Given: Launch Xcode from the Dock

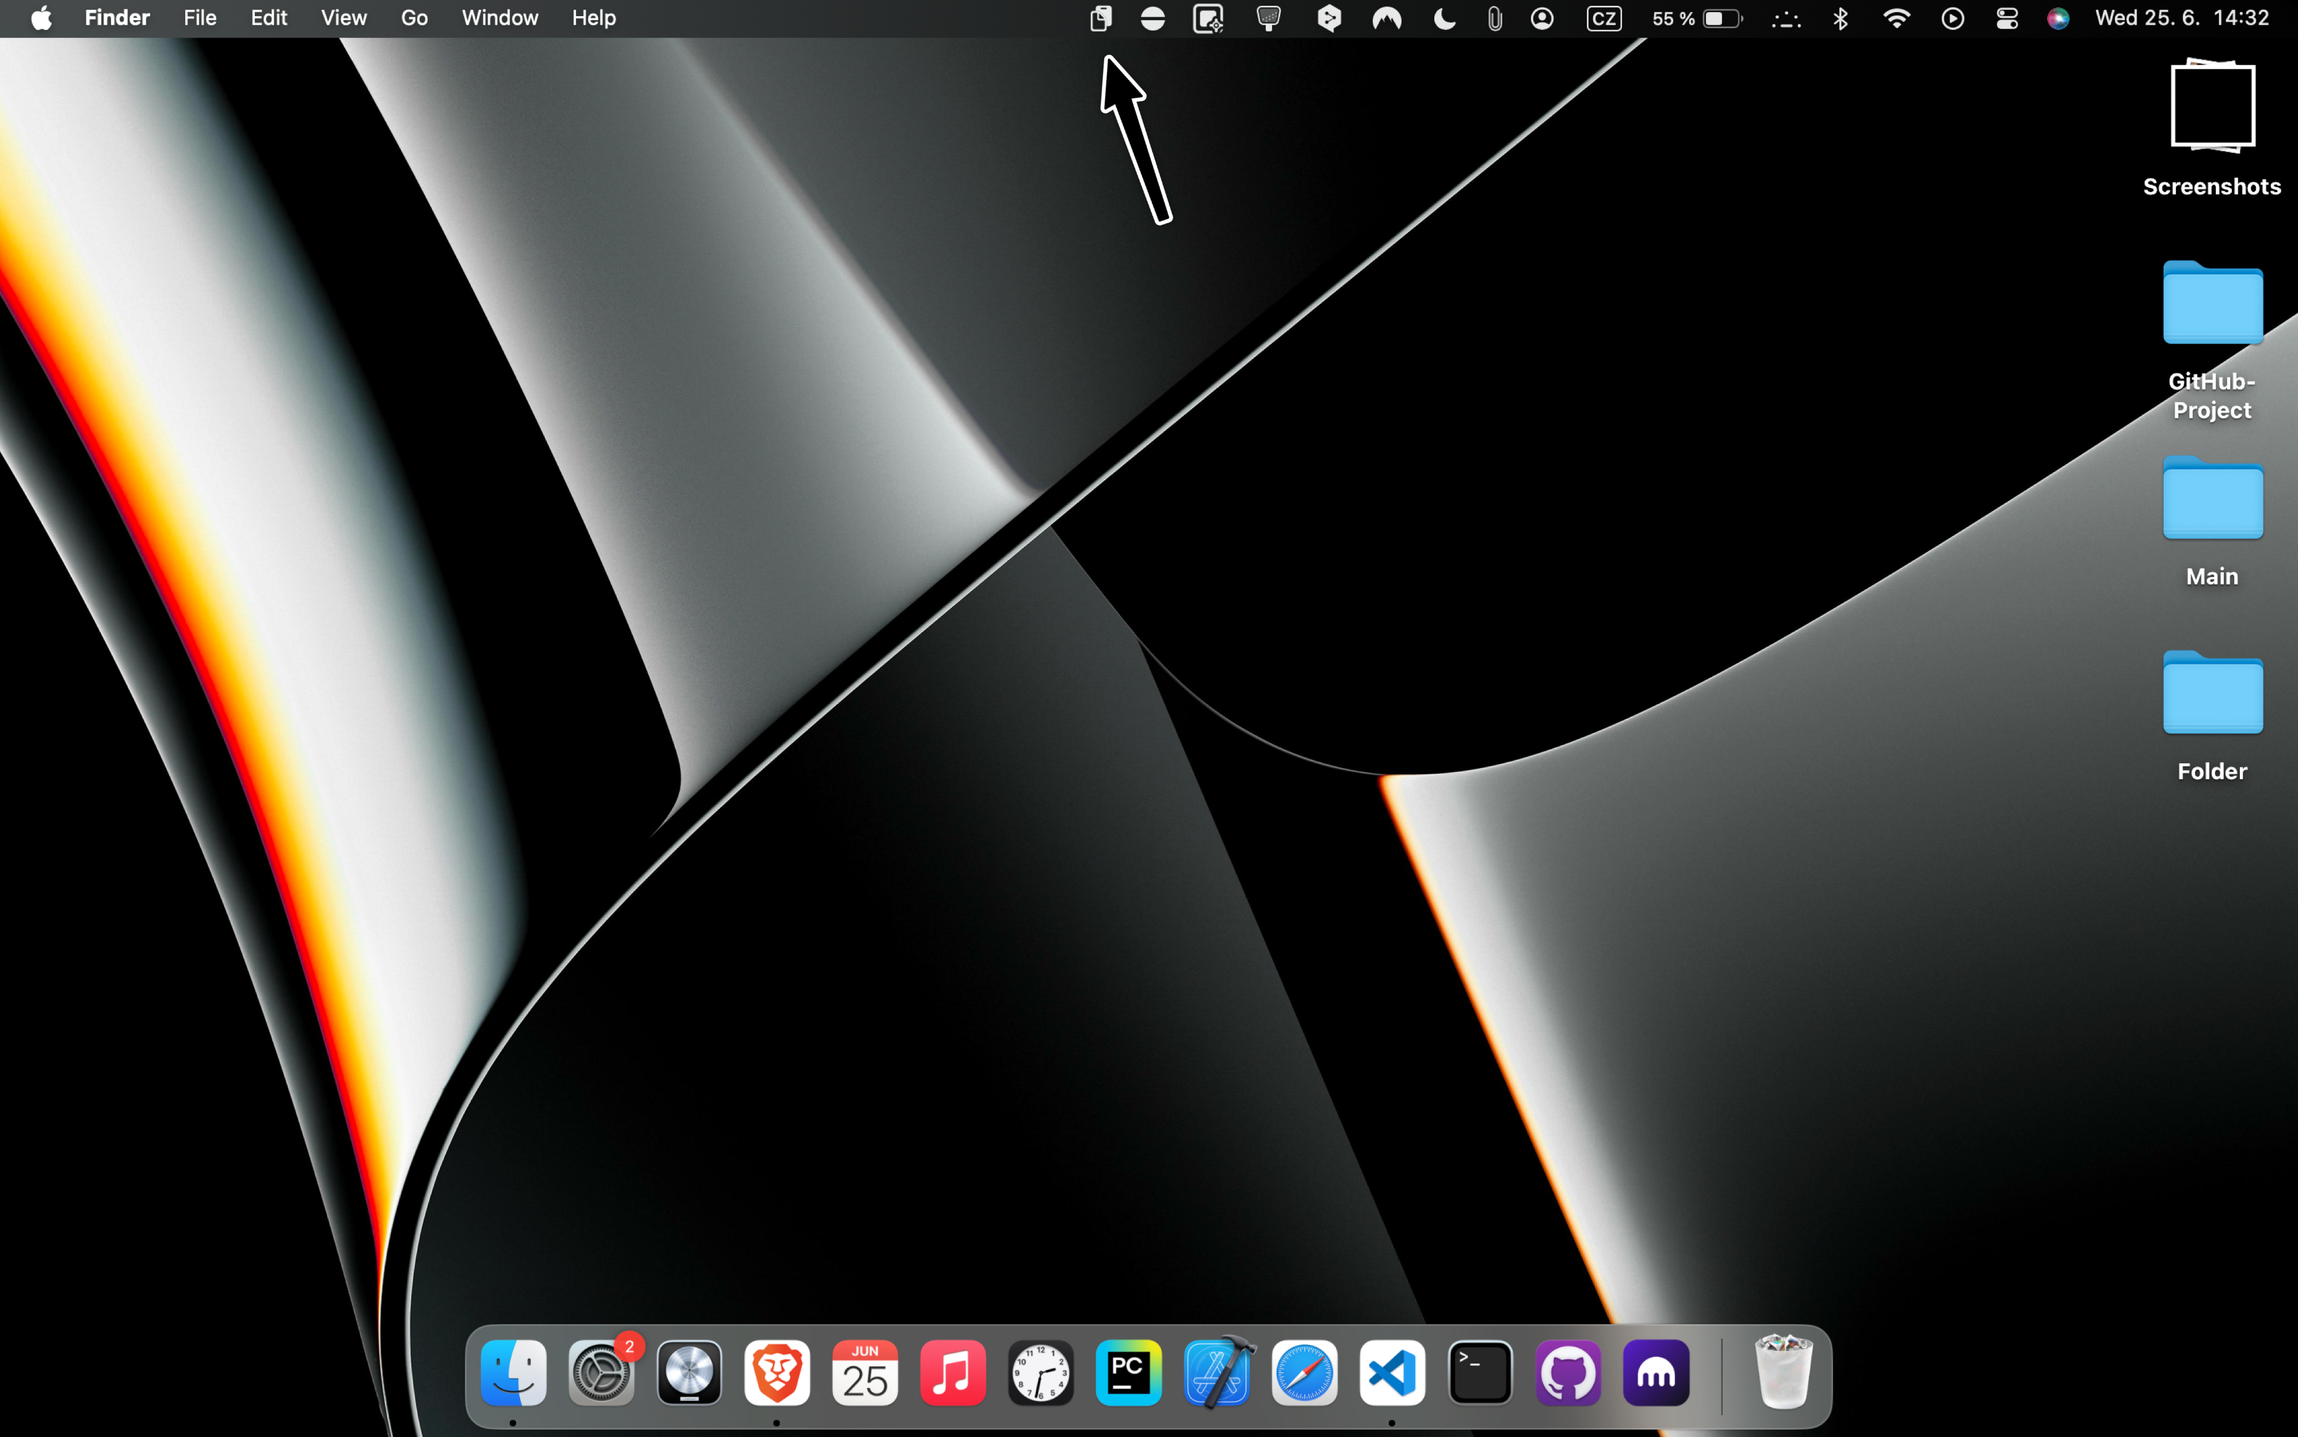Looking at the screenshot, I should point(1219,1373).
